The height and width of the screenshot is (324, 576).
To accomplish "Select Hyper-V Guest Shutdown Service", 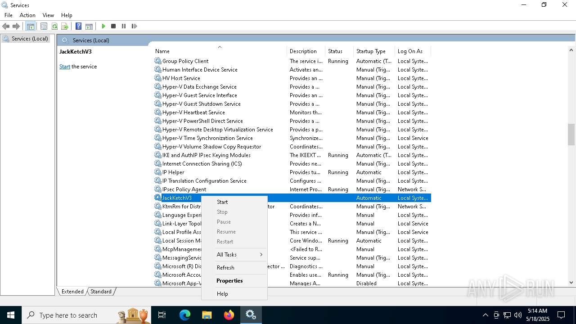I will tap(292, 104).
